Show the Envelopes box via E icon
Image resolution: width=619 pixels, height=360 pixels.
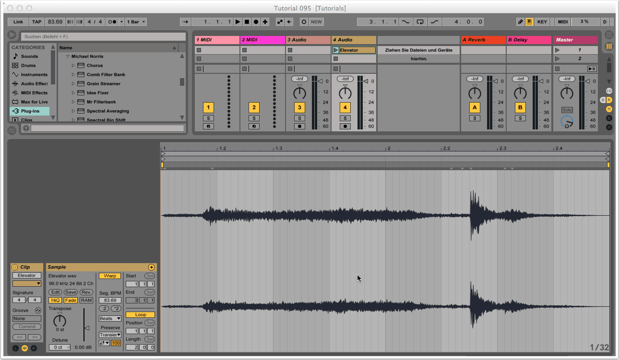[34, 348]
